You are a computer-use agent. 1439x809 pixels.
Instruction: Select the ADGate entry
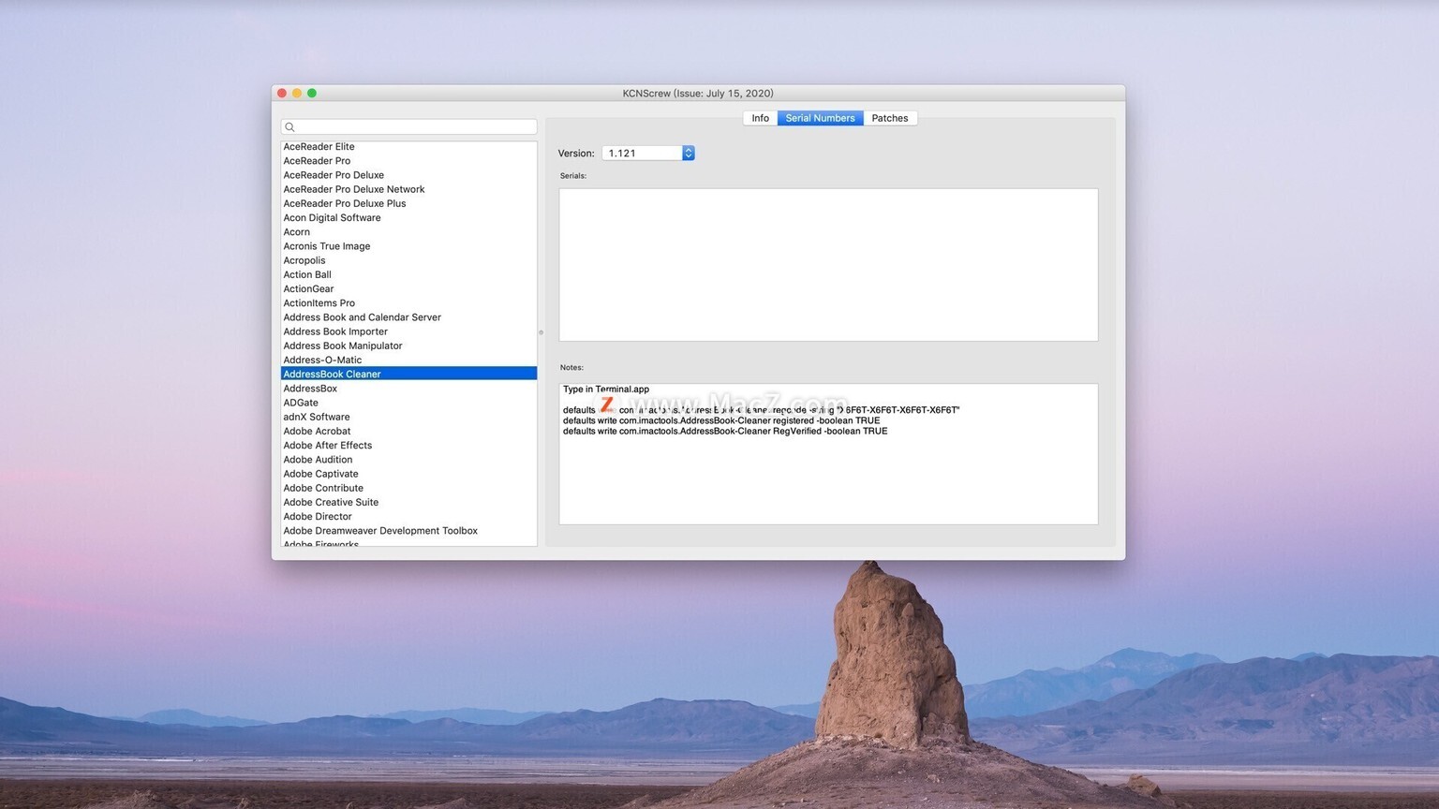click(408, 403)
